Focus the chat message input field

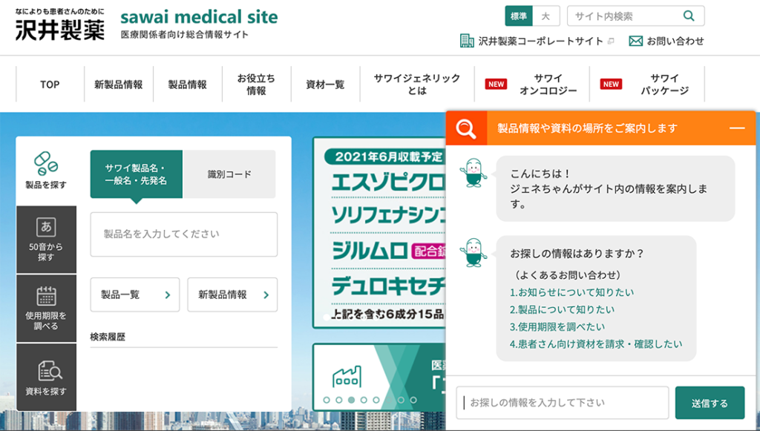pos(563,403)
